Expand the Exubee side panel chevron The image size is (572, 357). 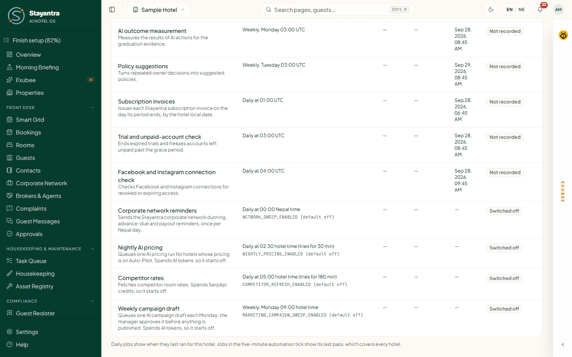click(563, 345)
